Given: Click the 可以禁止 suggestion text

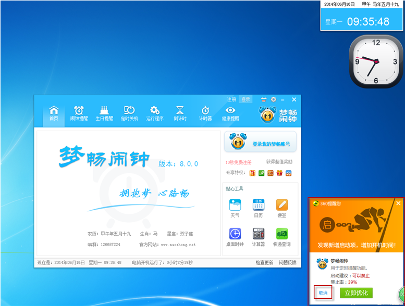Looking at the screenshot, I should (x=361, y=276).
